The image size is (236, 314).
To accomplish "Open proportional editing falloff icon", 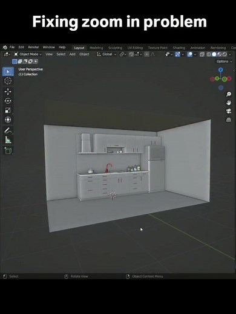I will tap(152, 54).
